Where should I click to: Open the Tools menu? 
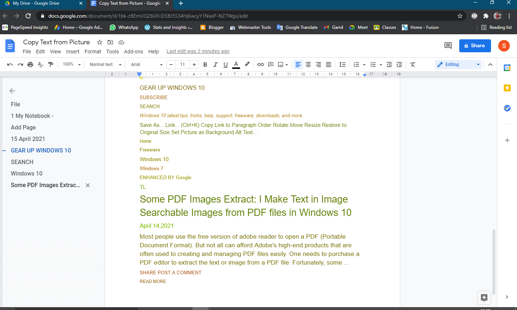coord(113,52)
